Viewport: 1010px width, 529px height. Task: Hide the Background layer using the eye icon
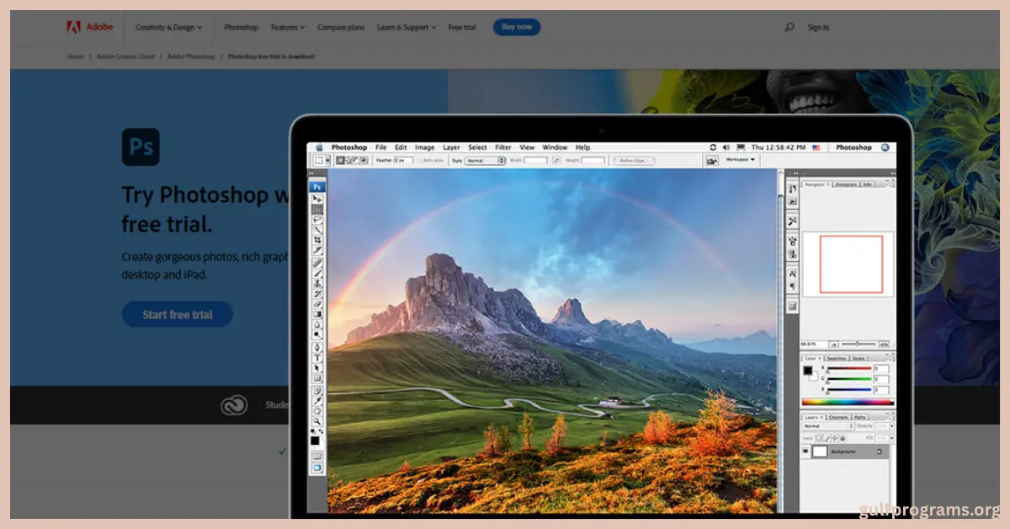(805, 452)
